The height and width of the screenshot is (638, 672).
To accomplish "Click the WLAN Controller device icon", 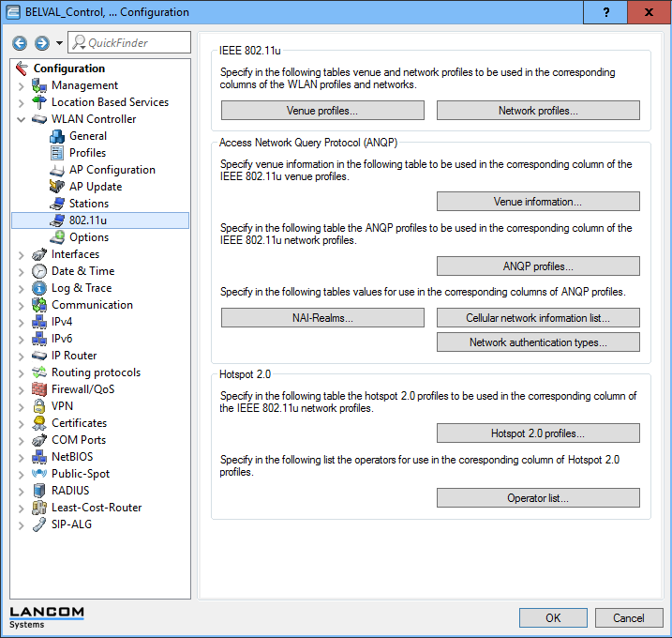I will 39,119.
